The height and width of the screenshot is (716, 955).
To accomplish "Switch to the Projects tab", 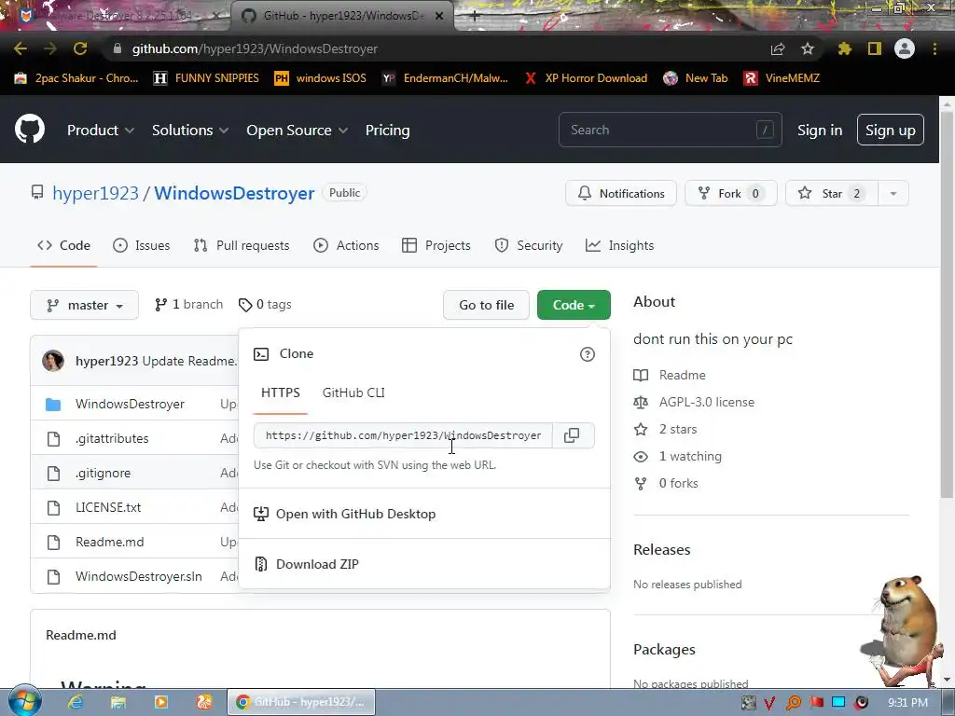I will [436, 245].
